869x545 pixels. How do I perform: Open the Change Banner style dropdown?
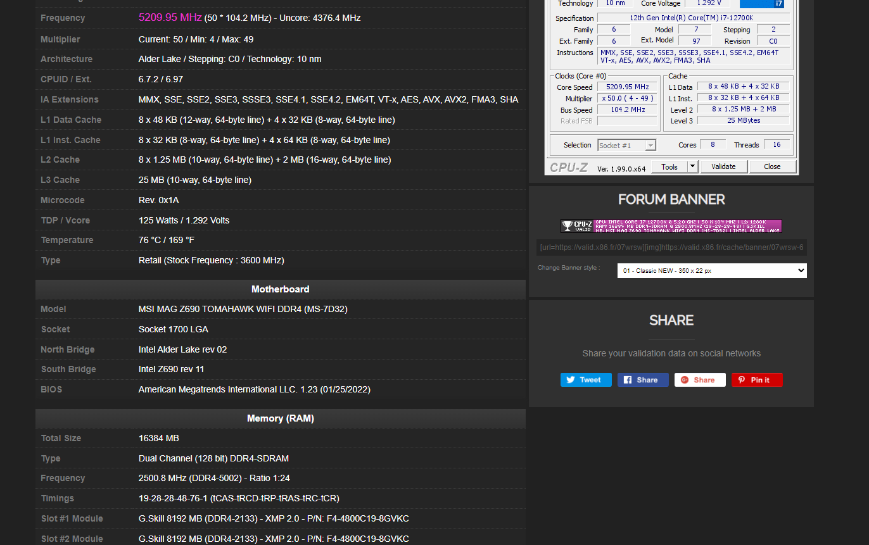[x=712, y=270]
